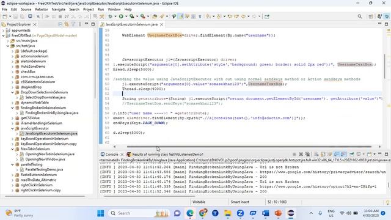Click the Windows Start button
This screenshot has height=220, width=391.
coord(101,213)
